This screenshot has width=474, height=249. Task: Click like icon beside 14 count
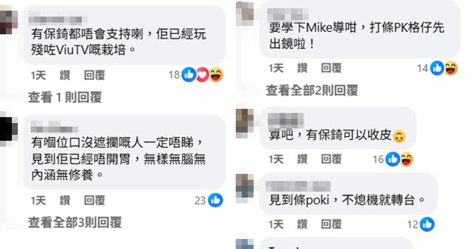pyautogui.click(x=437, y=68)
